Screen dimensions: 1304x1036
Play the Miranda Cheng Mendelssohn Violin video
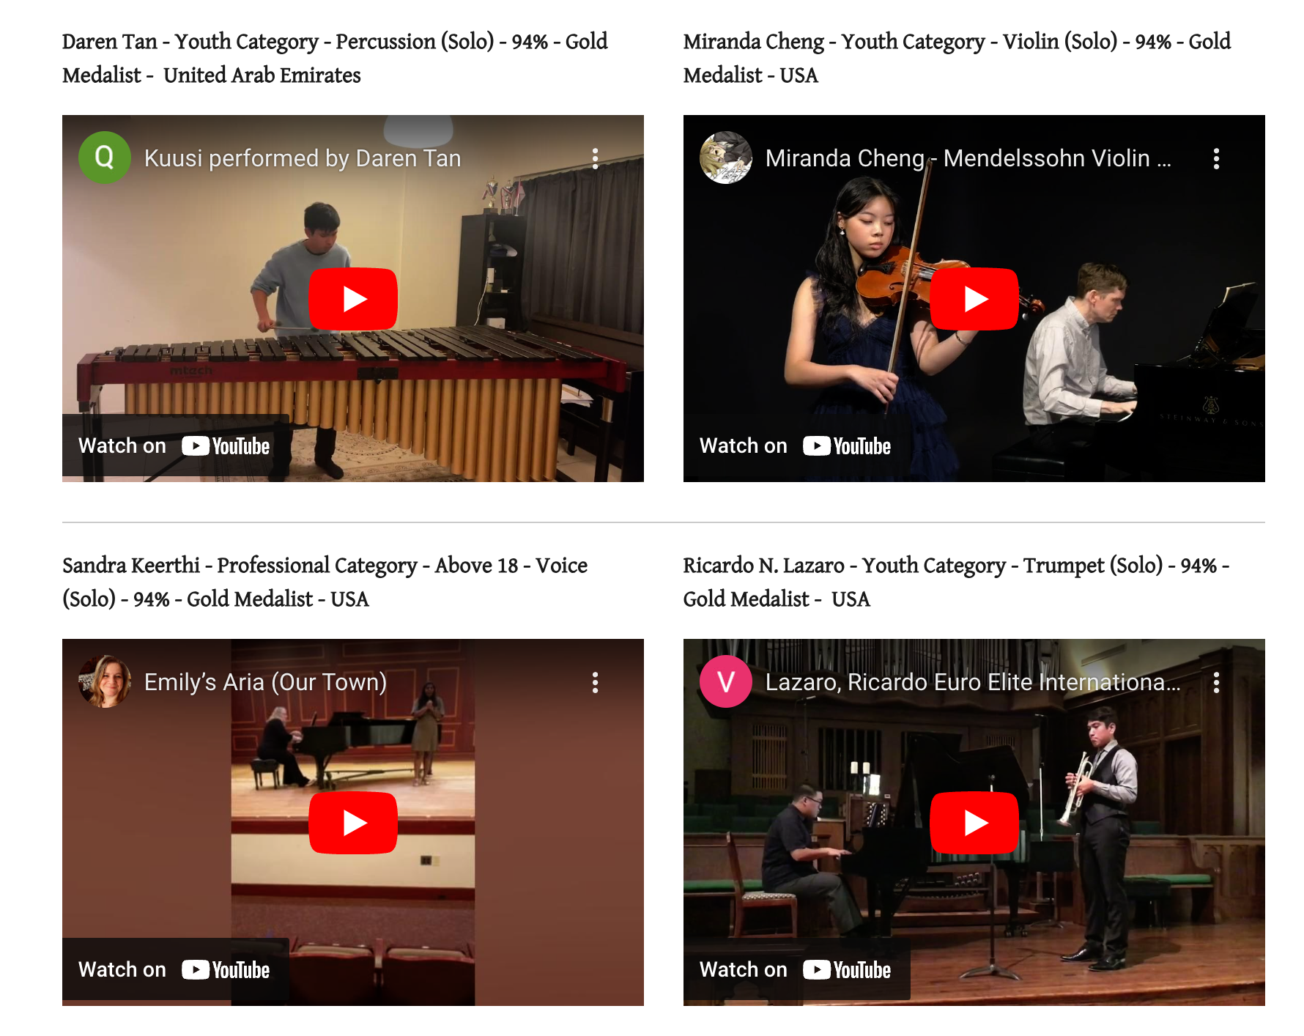(974, 299)
